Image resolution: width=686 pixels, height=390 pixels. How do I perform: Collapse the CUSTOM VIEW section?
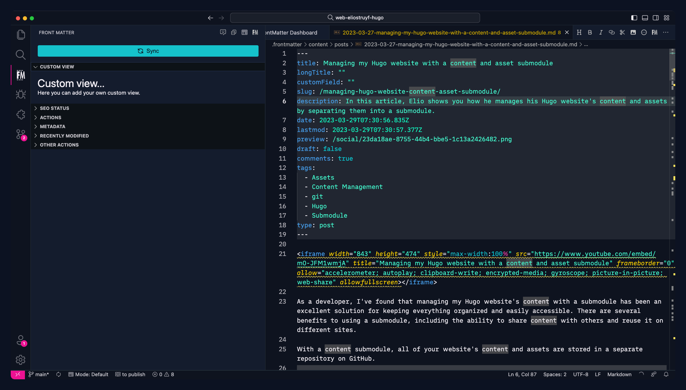57,67
